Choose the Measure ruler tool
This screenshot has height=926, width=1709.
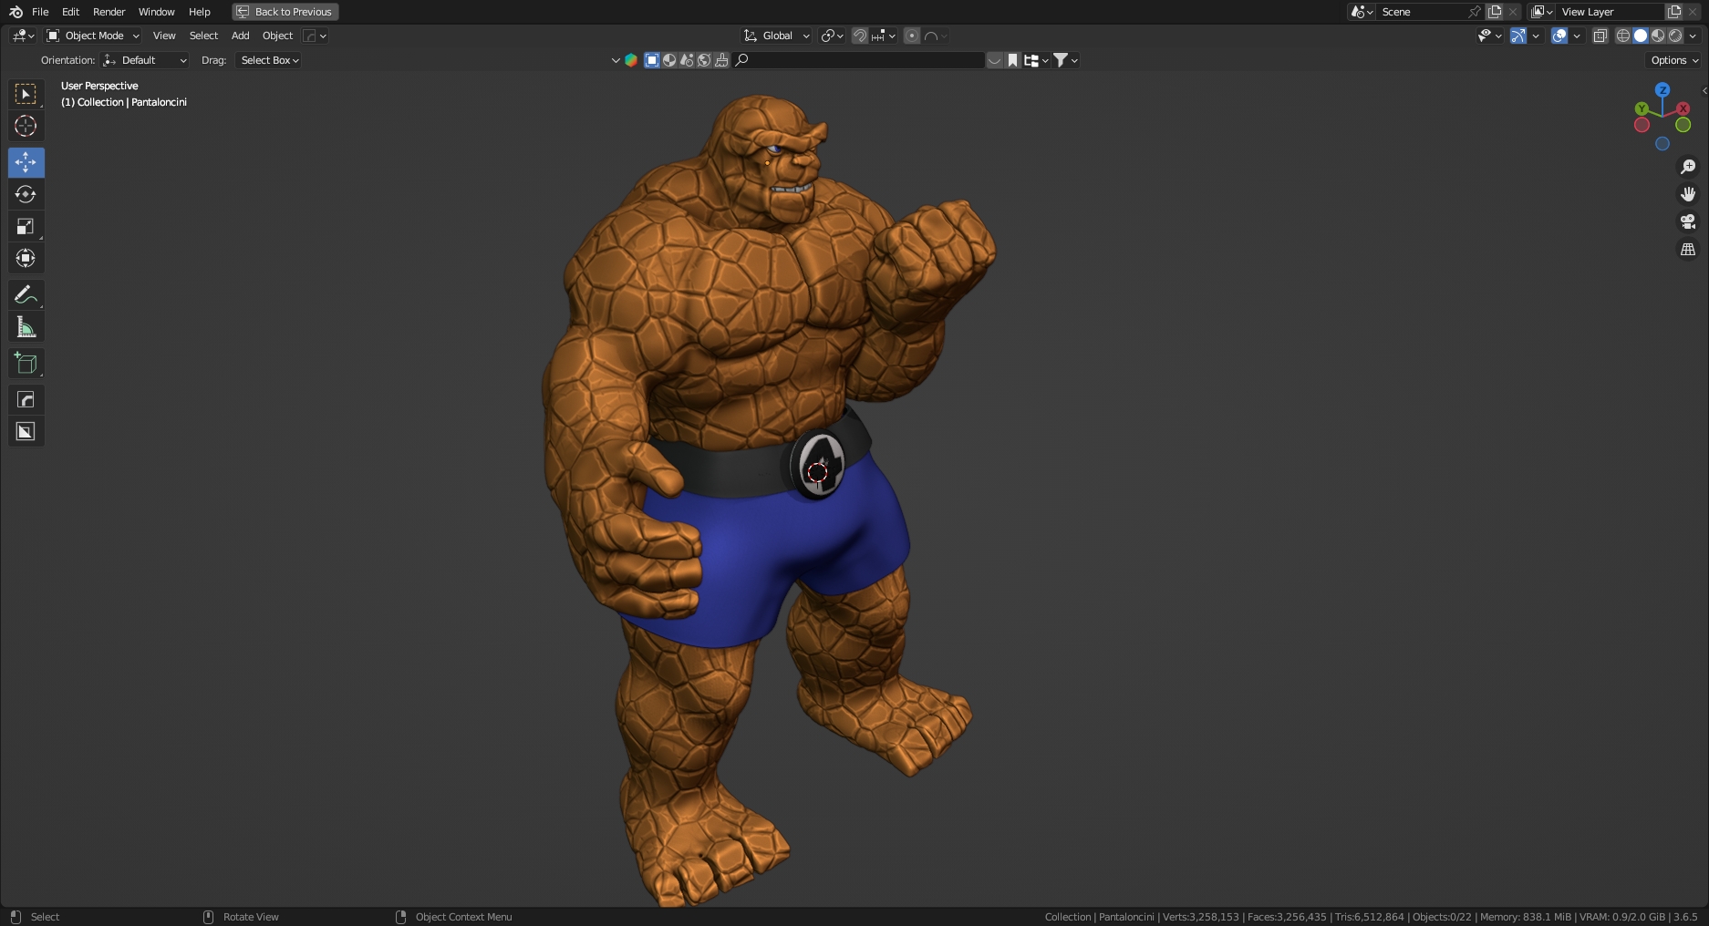[x=26, y=326]
